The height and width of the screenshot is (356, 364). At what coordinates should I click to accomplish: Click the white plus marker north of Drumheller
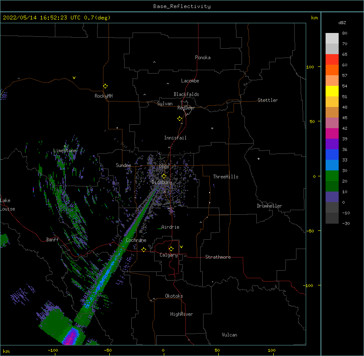pyautogui.click(x=258, y=159)
